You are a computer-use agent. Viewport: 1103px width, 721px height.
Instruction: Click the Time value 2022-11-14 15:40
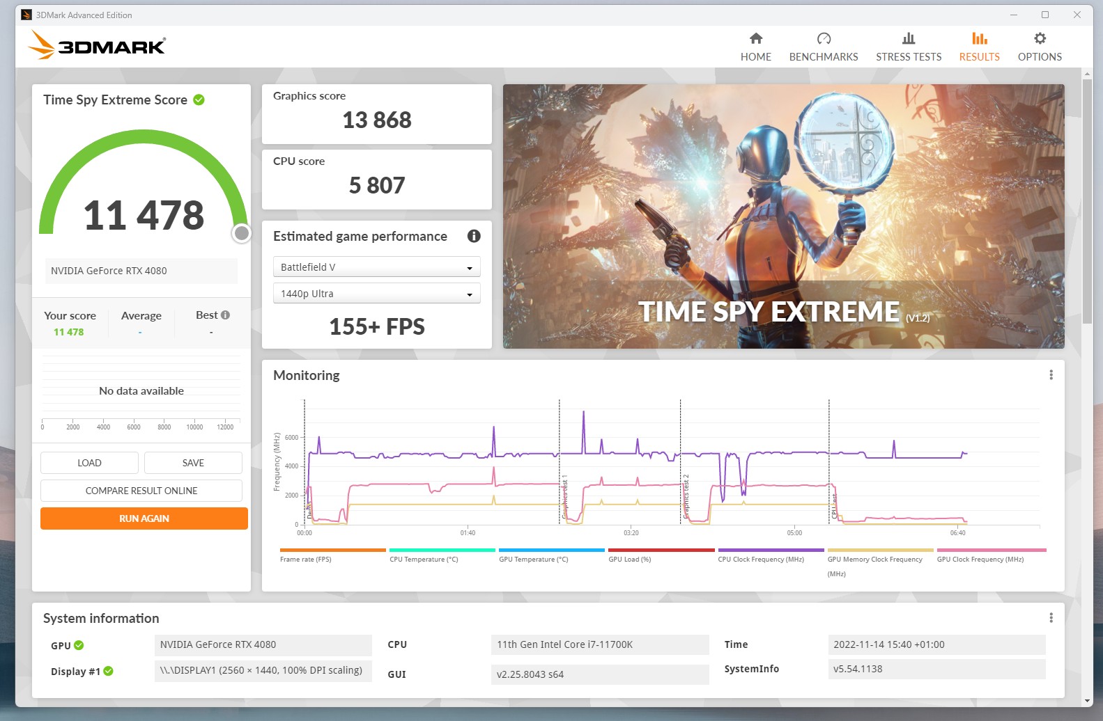[936, 644]
